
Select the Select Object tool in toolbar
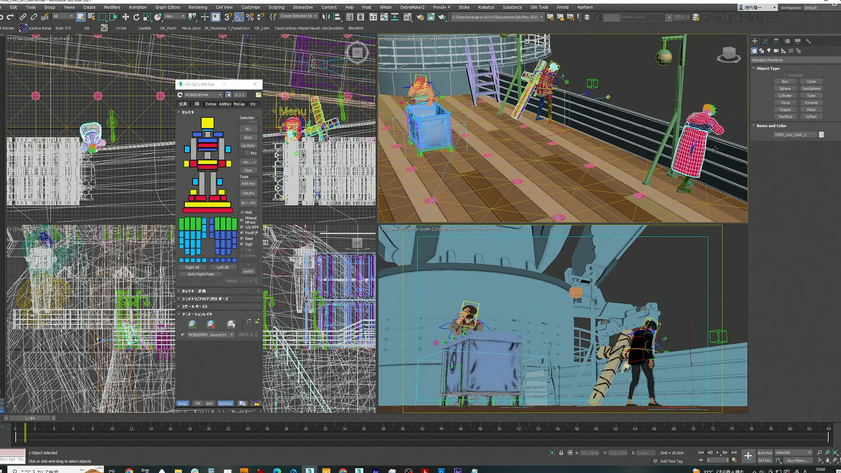click(x=81, y=16)
